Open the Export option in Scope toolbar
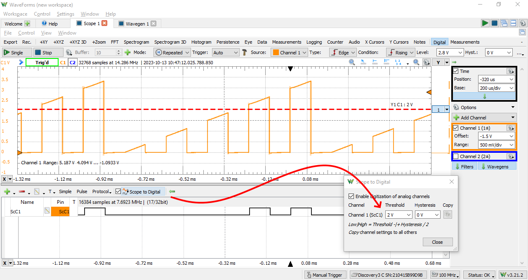Image resolution: width=528 pixels, height=280 pixels. click(10, 42)
